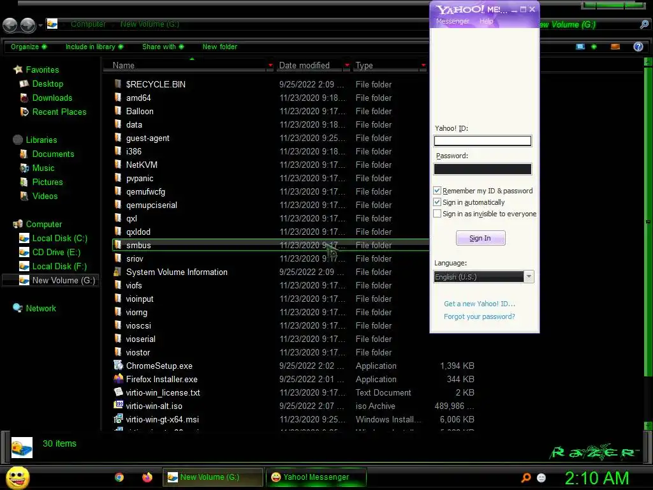Click the orange magnifier tray icon
653x490 pixels.
click(x=526, y=477)
